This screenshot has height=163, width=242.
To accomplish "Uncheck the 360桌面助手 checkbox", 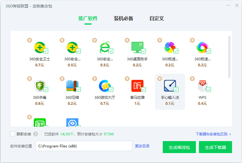I will (x=143, y=51).
